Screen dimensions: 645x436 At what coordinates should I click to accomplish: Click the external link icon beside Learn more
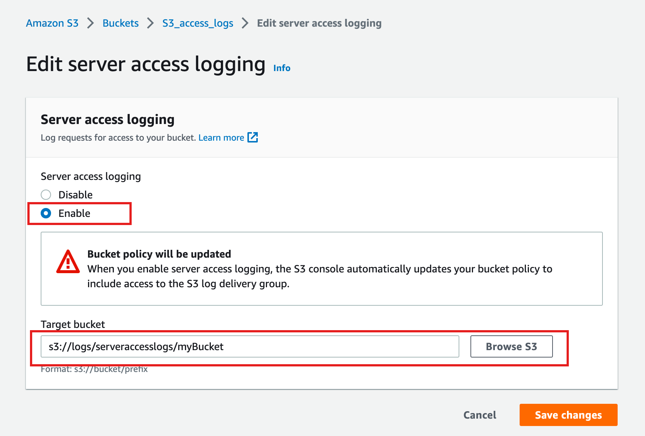(253, 137)
